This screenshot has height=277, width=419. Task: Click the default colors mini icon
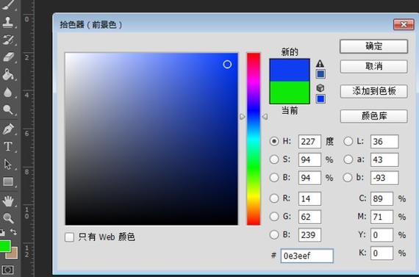(2, 233)
